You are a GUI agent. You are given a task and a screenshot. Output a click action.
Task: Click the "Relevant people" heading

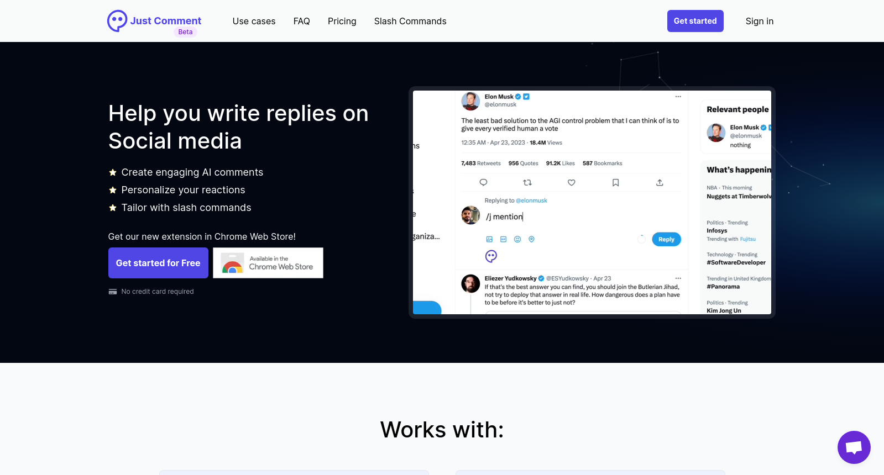[737, 109]
